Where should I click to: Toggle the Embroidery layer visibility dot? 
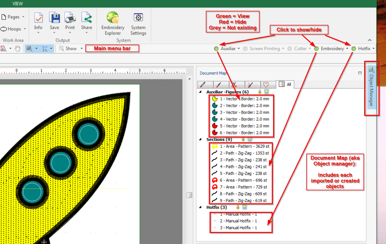316,49
